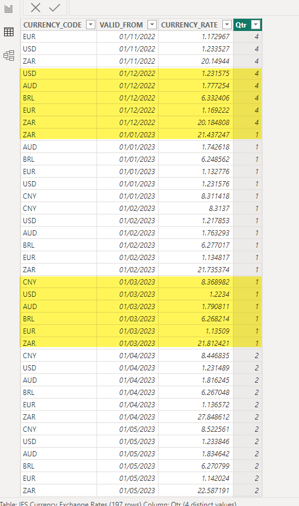Click highlighted rate value 21.812421

coord(214,344)
